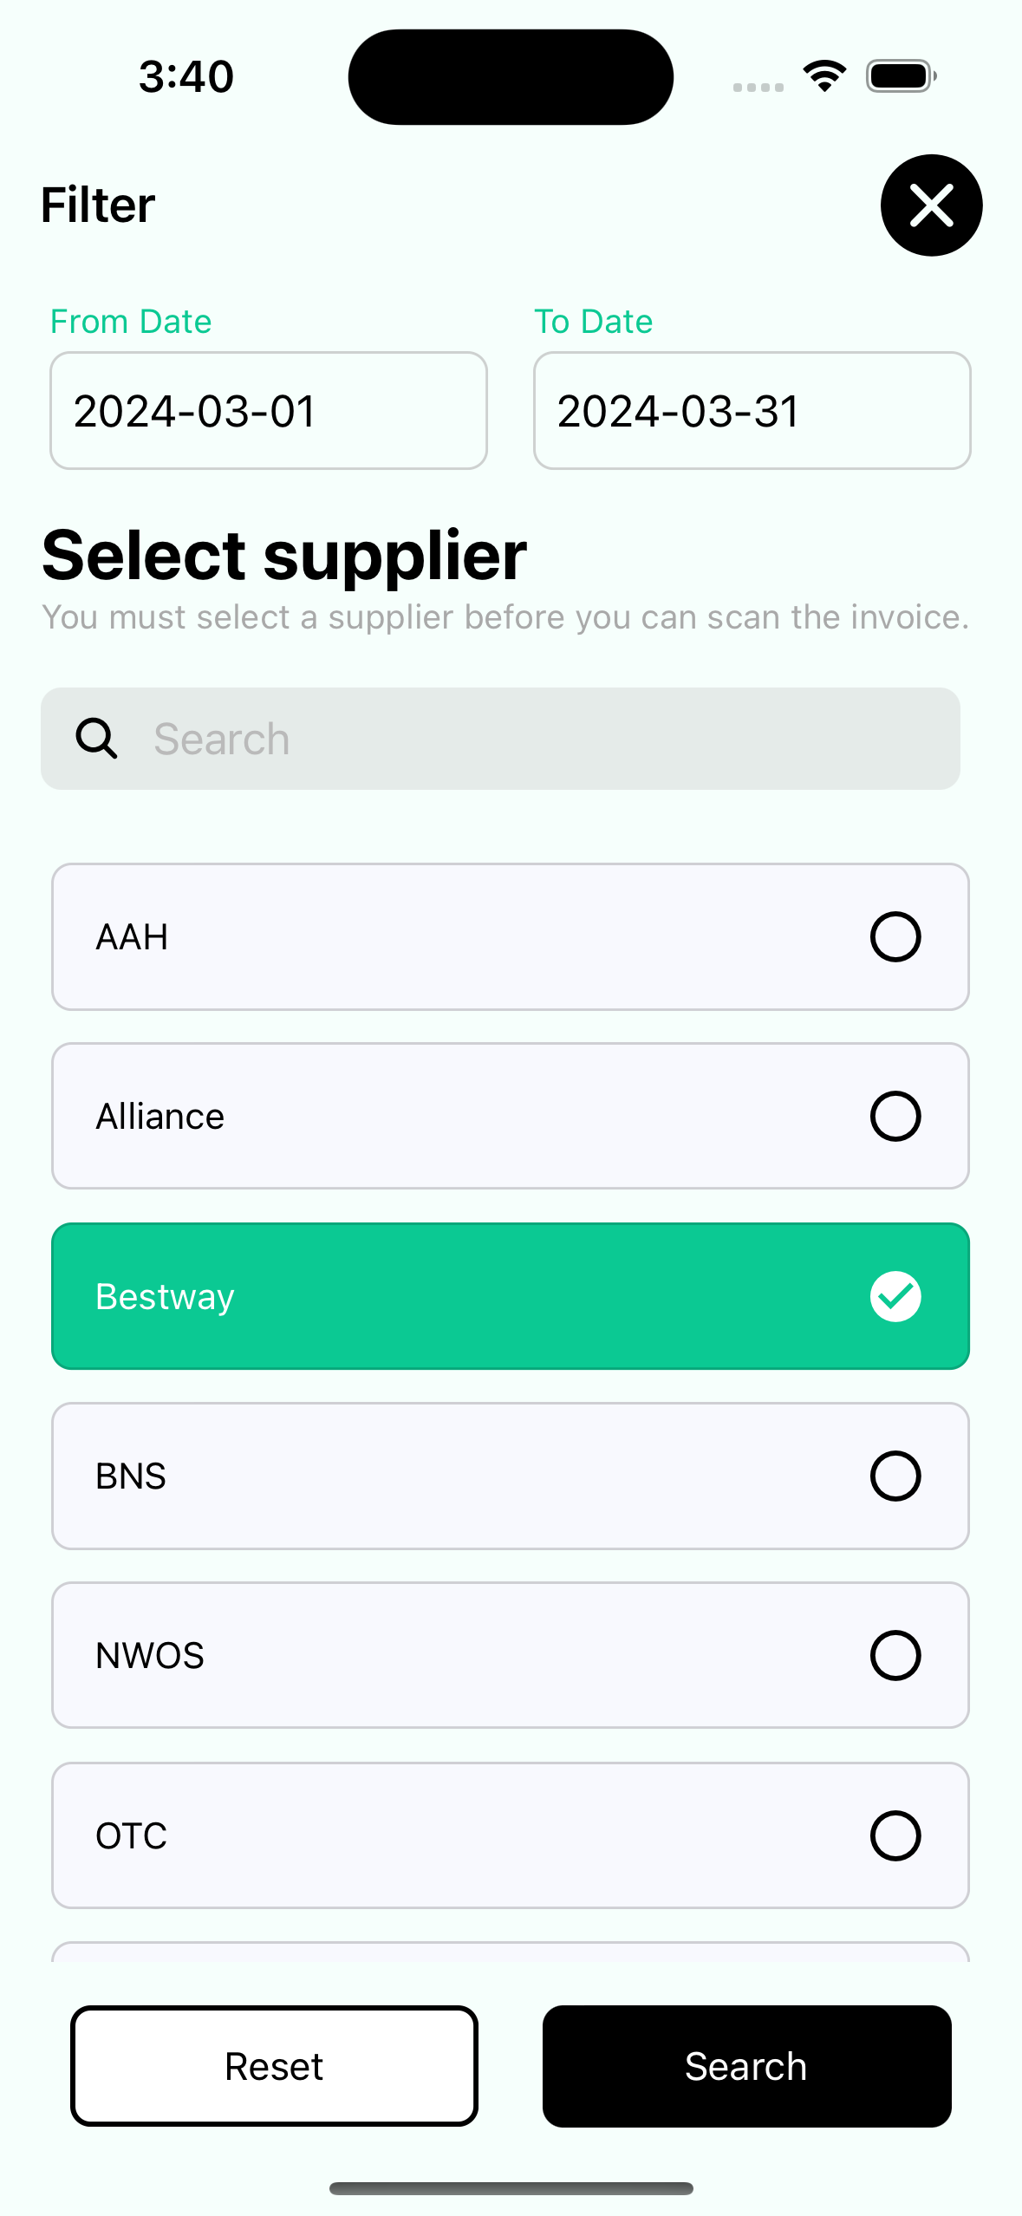The width and height of the screenshot is (1022, 2216).
Task: Tap the magnifying glass search icon
Action: point(96,739)
